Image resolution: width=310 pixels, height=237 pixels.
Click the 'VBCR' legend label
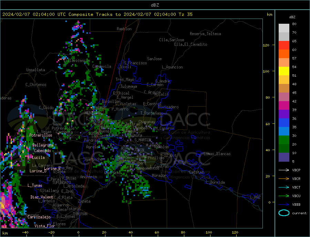click(x=296, y=179)
